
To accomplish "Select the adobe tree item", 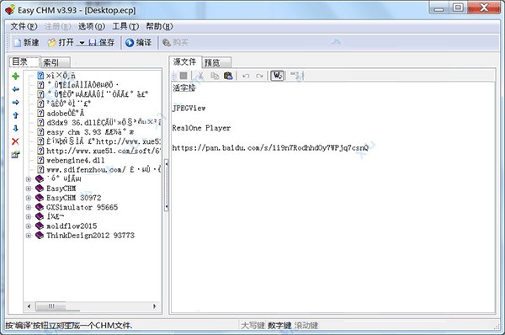I will [66, 113].
